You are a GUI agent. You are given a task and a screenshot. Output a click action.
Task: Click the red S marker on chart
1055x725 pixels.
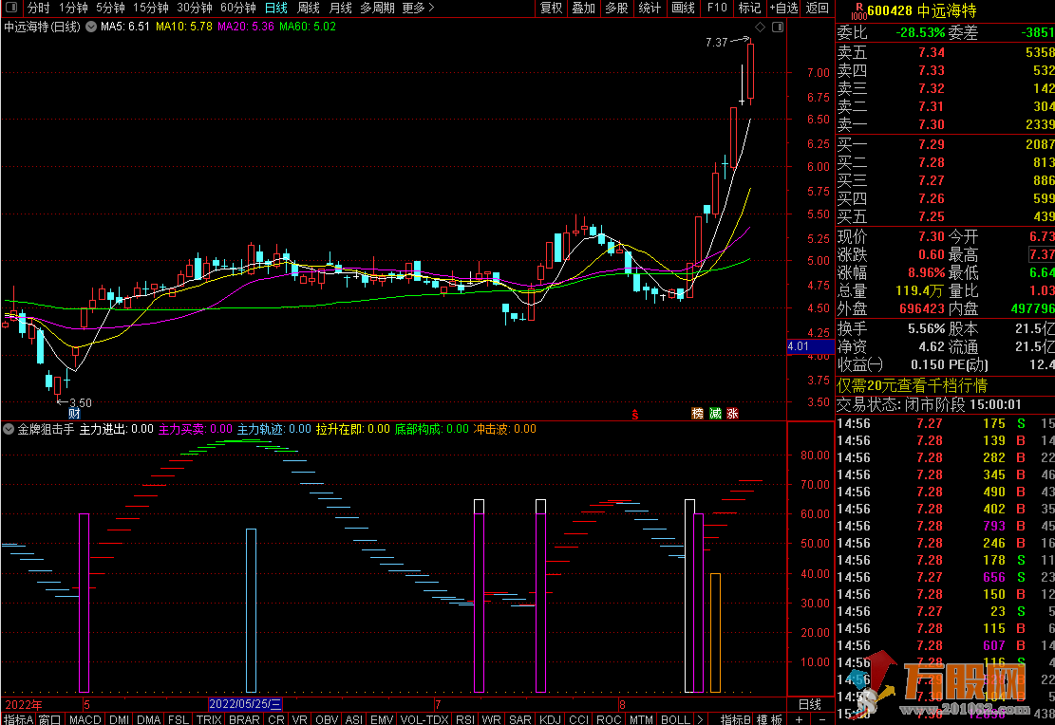[x=634, y=415]
